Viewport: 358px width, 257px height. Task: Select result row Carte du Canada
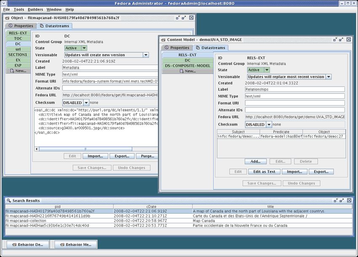(x=179, y=216)
